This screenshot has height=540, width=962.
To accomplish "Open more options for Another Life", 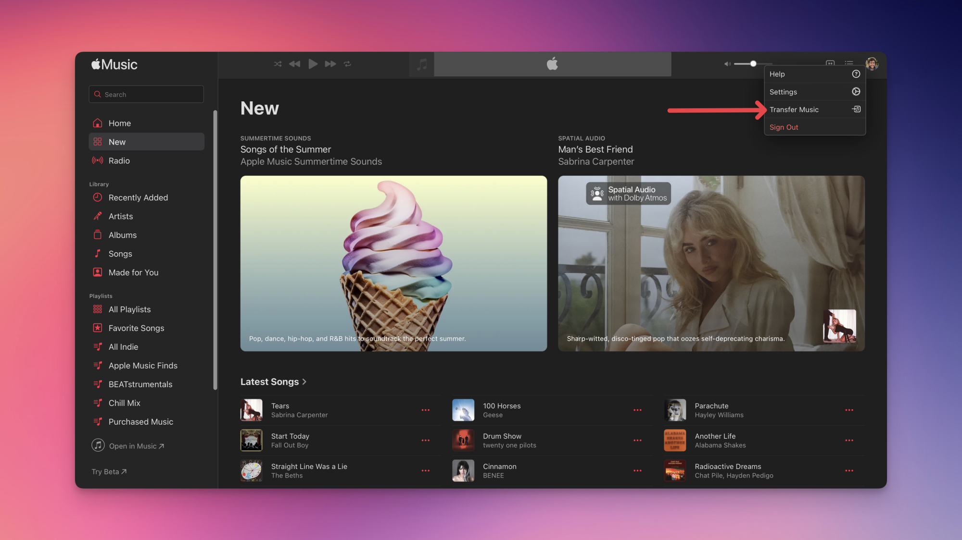I will point(849,441).
